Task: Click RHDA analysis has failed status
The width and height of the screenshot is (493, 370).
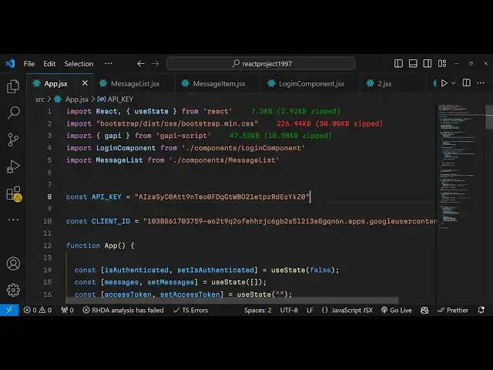Action: coord(123,310)
